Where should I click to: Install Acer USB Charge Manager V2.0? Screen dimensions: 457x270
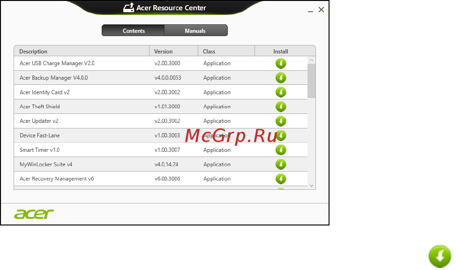click(x=281, y=63)
